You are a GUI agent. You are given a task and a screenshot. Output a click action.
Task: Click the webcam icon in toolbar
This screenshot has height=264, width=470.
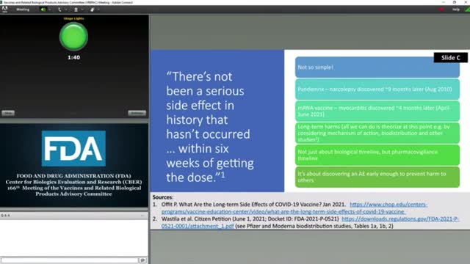76,10
